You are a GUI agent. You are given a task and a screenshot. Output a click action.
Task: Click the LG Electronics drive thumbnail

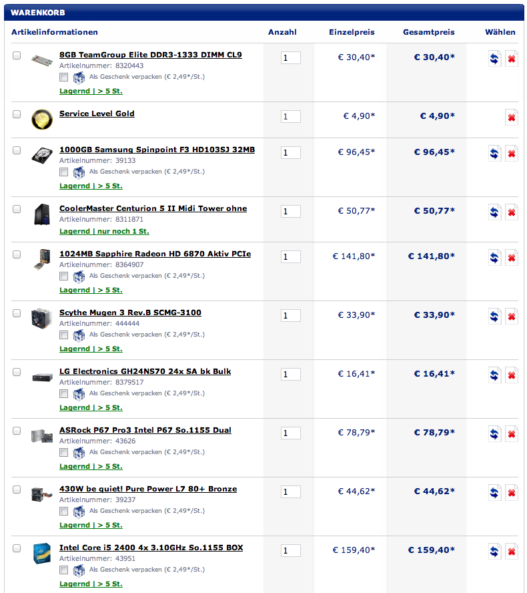tap(41, 377)
